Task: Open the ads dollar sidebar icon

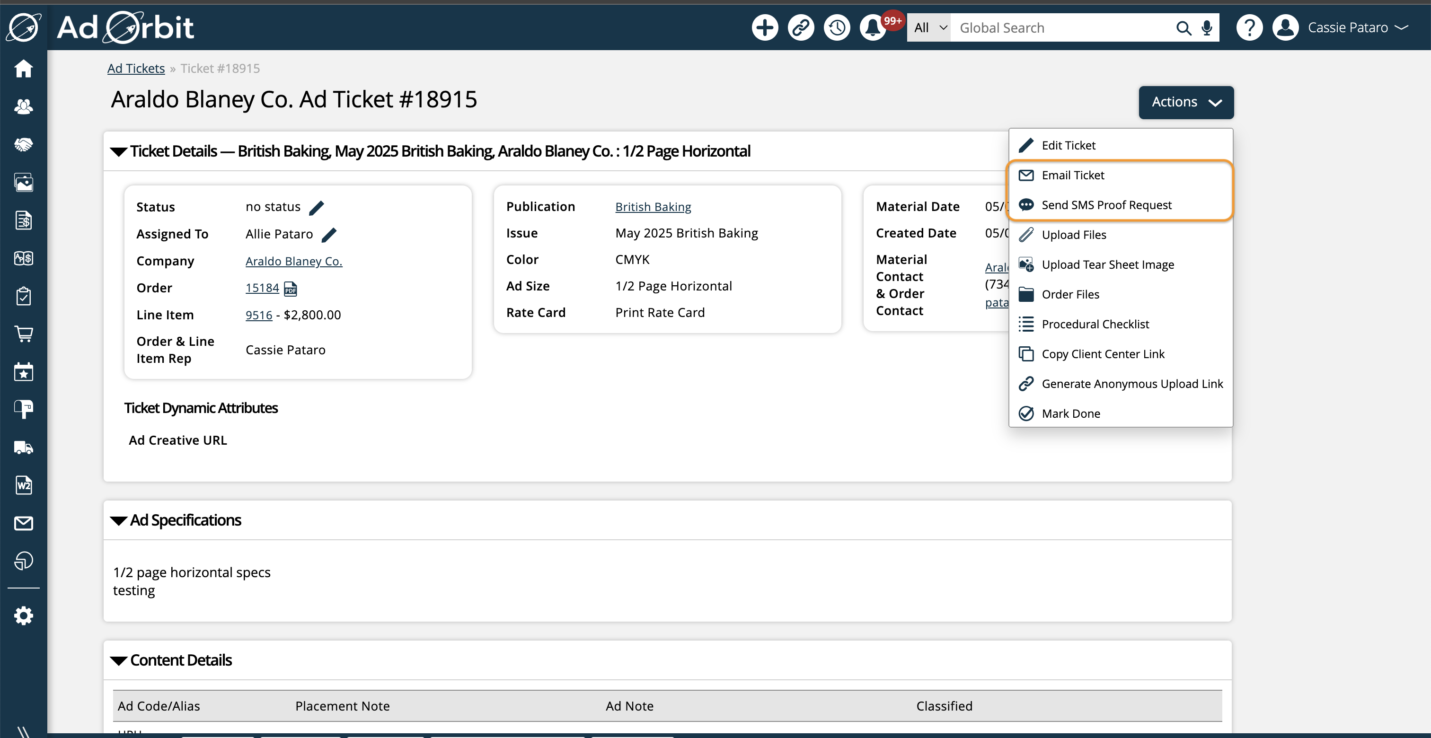Action: coord(23,258)
